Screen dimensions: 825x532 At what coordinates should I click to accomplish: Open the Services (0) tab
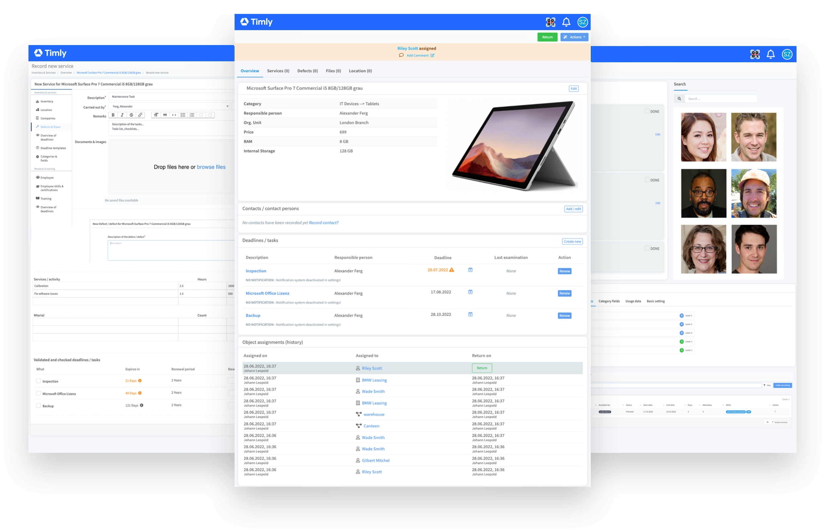click(x=278, y=71)
